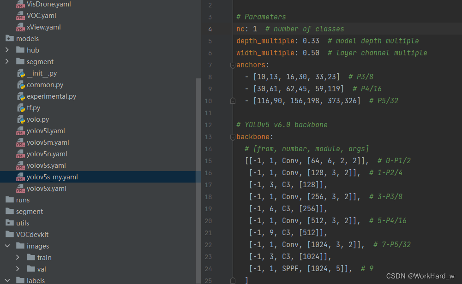Click depth_multiple value 0.33

311,41
